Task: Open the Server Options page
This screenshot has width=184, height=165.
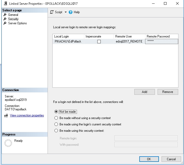Action: [x=17, y=23]
